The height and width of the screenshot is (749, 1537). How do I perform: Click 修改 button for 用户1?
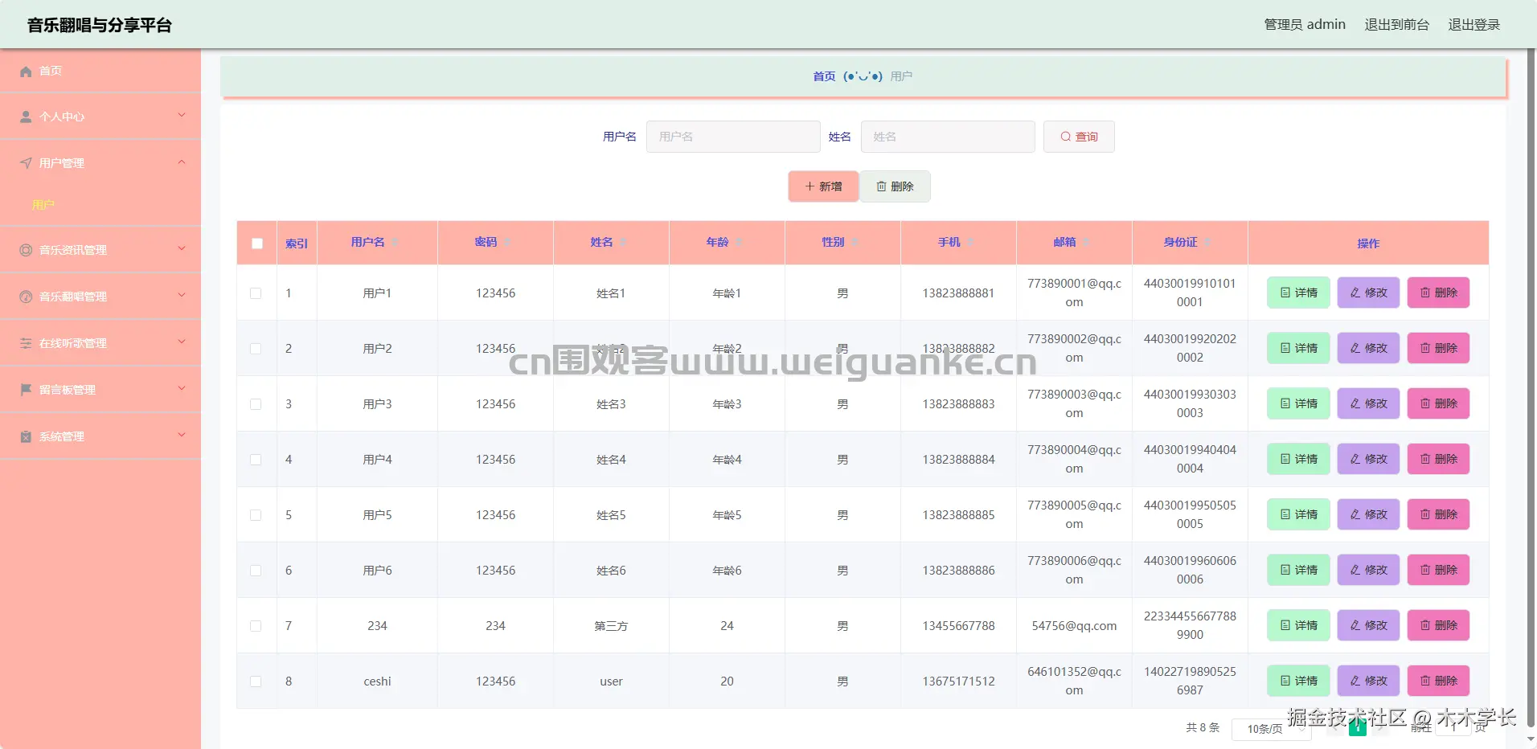(1368, 293)
